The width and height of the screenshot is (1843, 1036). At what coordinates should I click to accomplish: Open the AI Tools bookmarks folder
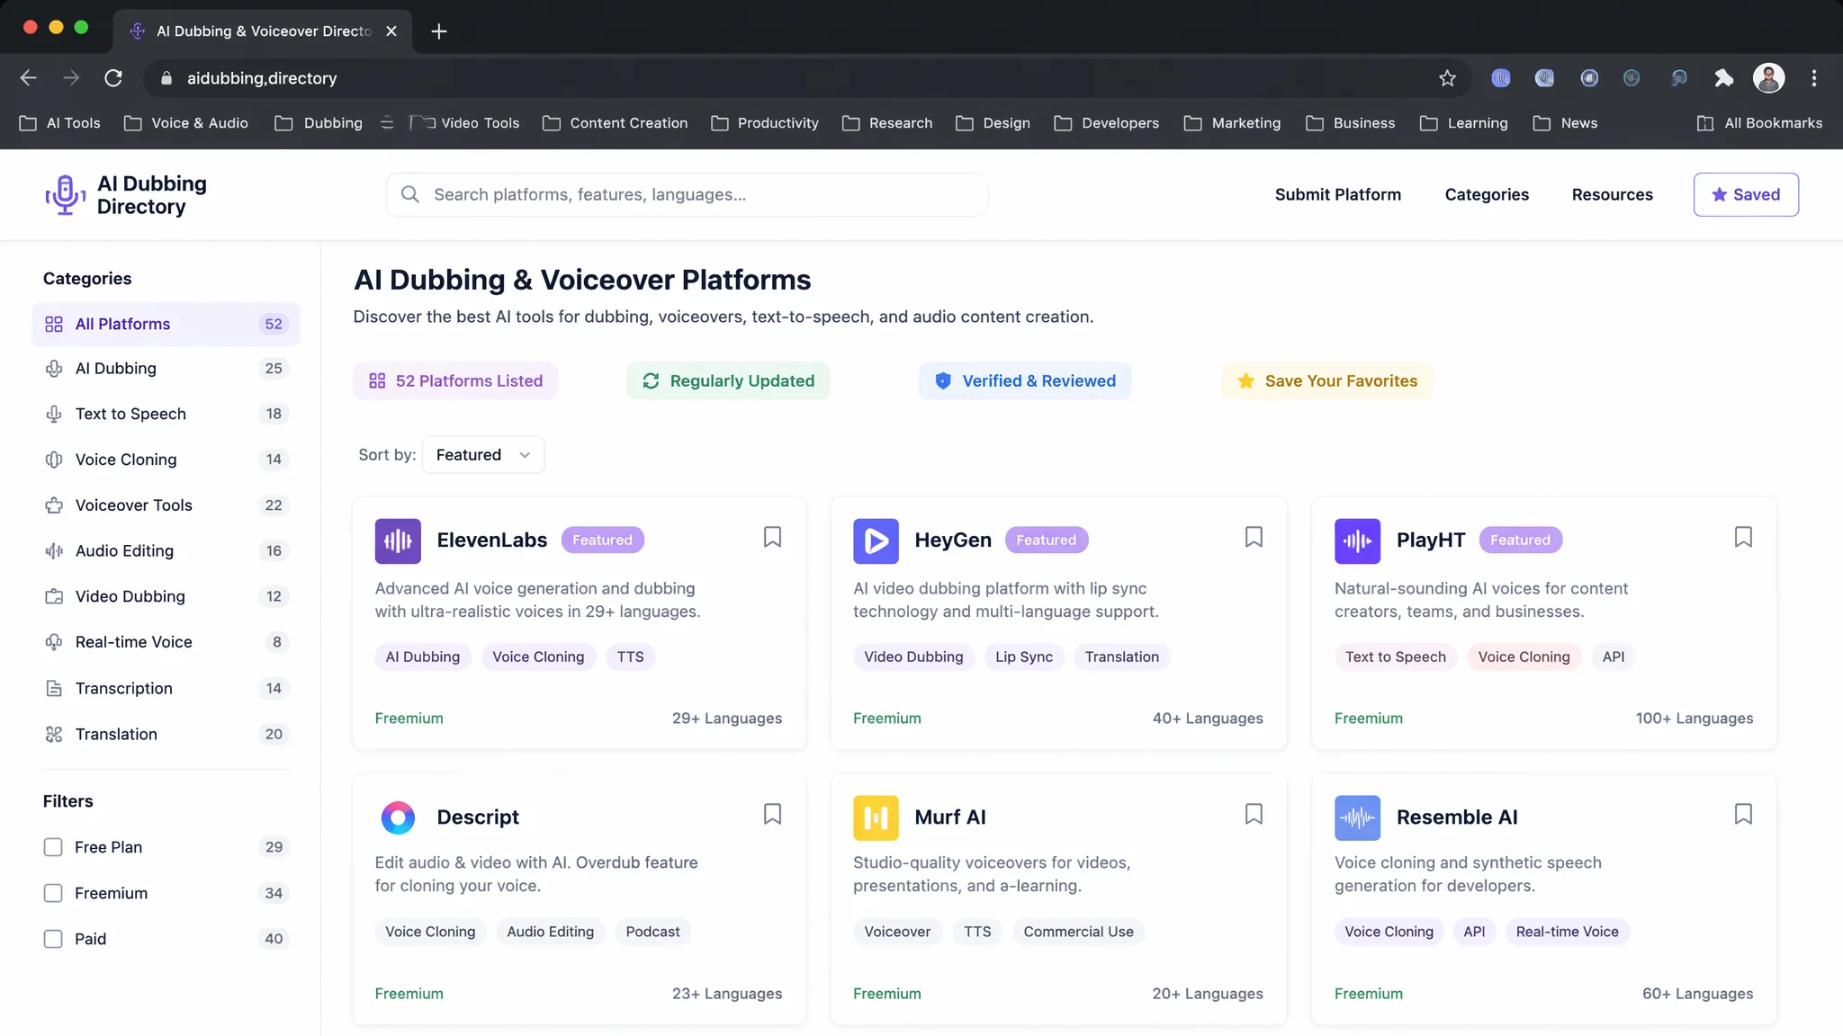60,123
